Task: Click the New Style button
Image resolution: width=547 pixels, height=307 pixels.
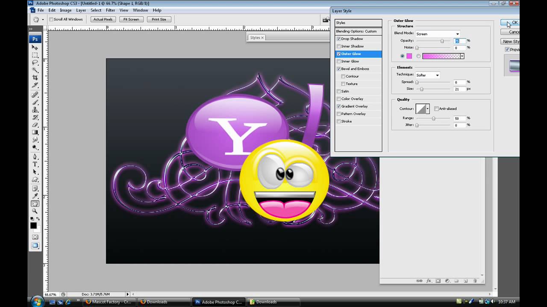Action: [x=510, y=41]
